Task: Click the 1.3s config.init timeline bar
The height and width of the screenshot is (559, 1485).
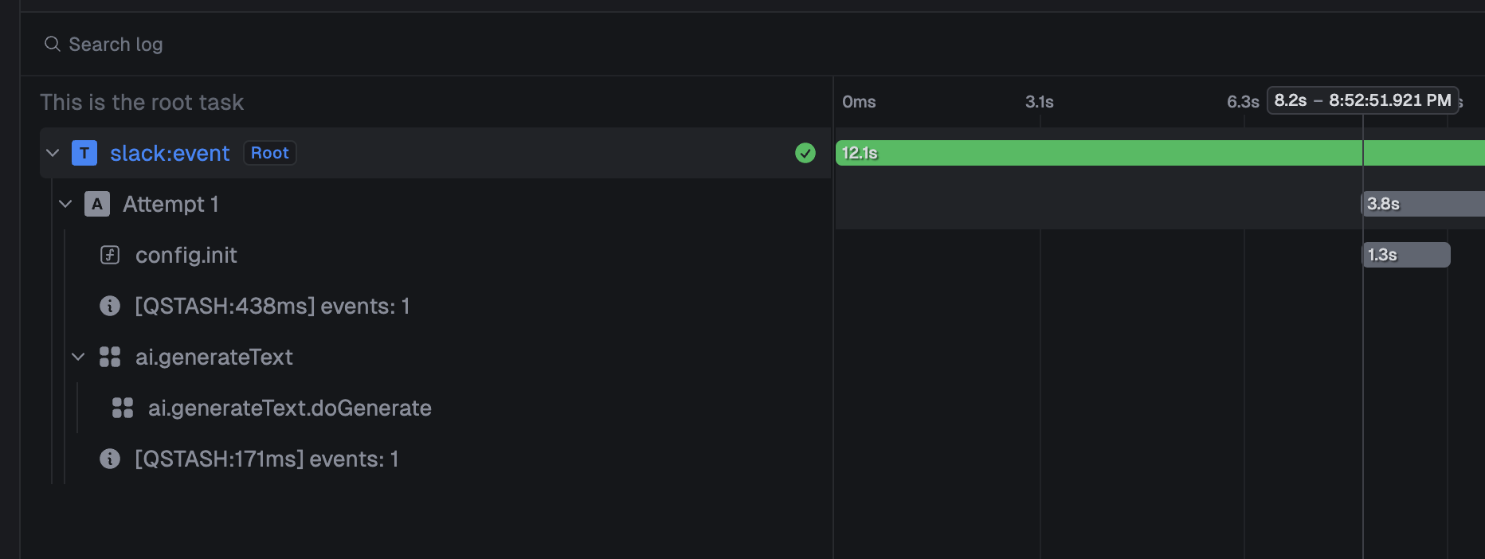Action: pos(1406,255)
